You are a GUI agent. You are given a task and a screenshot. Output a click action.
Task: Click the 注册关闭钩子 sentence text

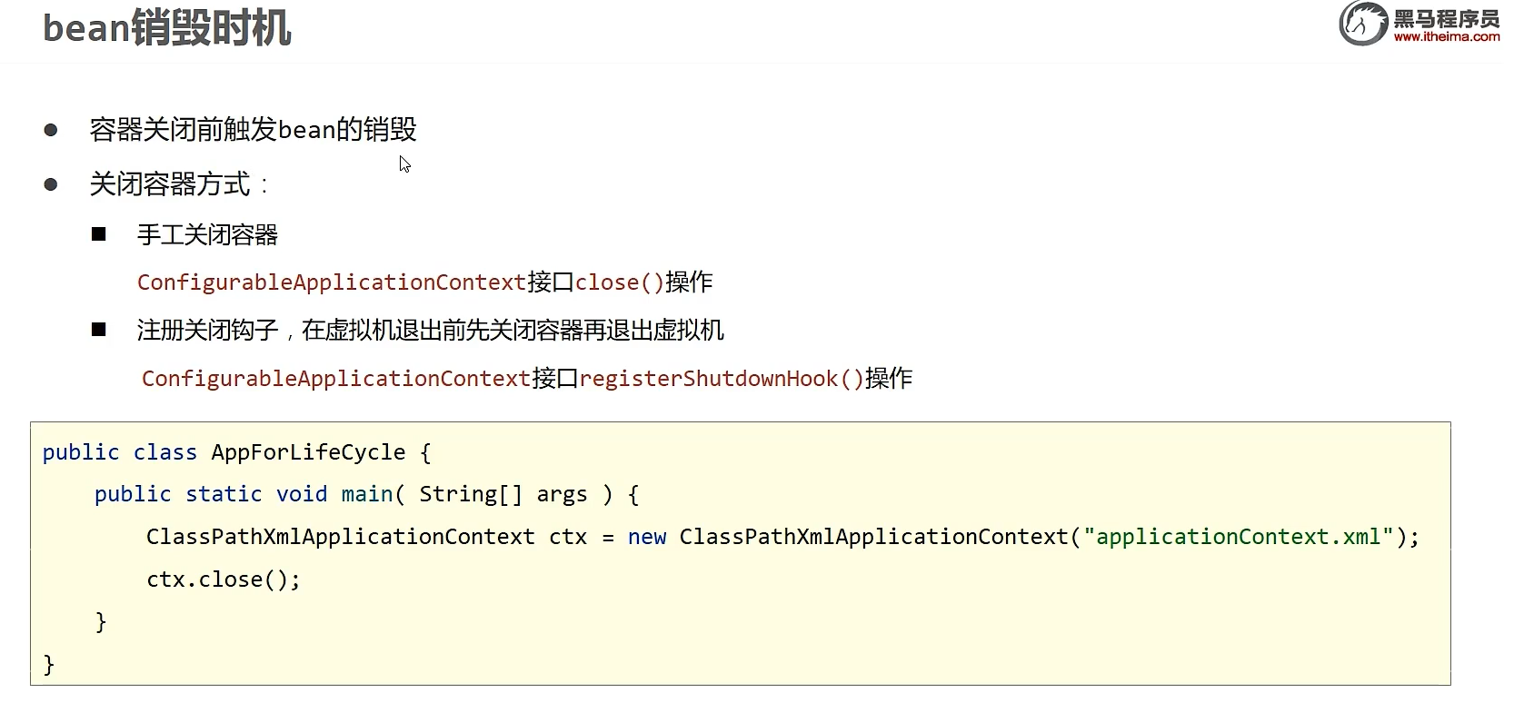[x=207, y=330]
